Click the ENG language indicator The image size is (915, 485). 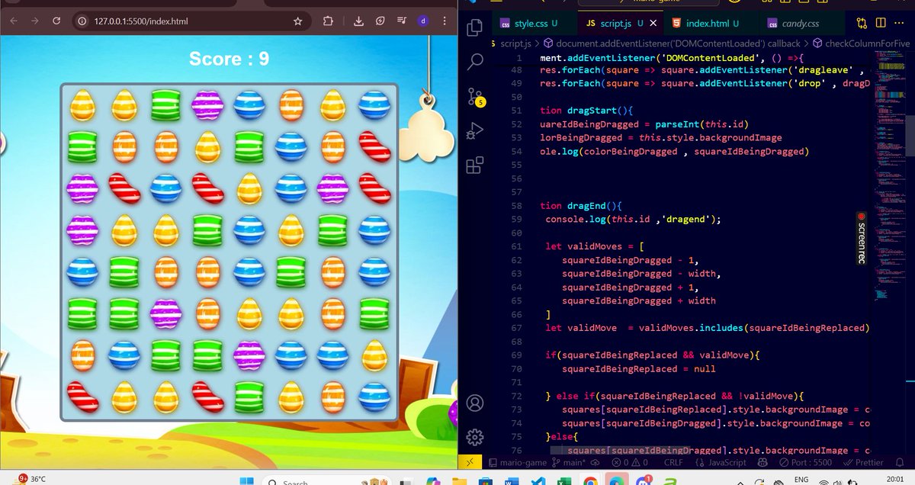pos(801,480)
